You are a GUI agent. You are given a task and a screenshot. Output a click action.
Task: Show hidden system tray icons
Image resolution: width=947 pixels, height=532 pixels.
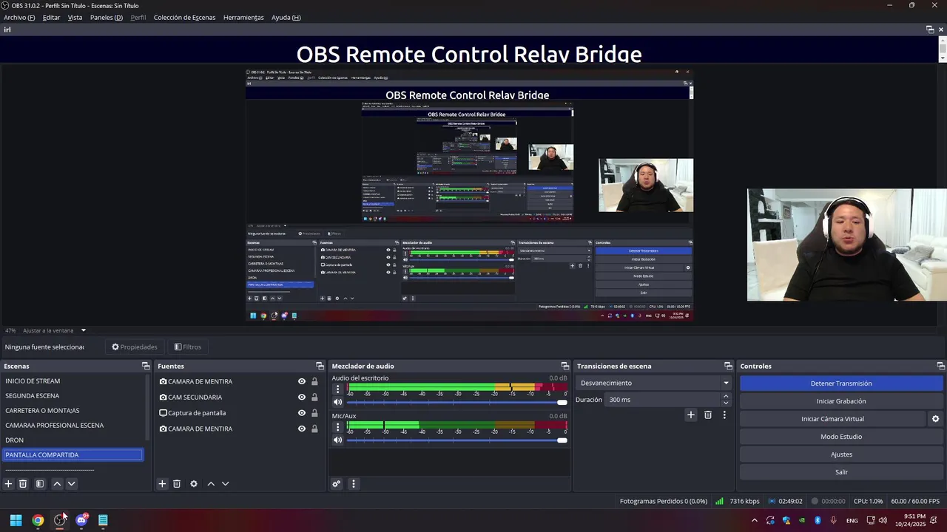[754, 520]
